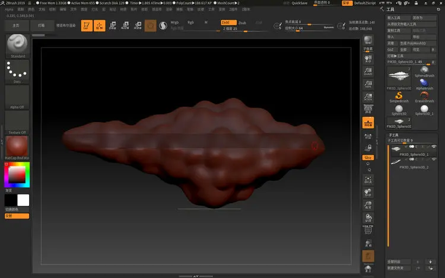445x278 pixels.
Task: Toggle visibility eye of PM3D_Sphere3D_1 subtool
Action: coord(434,146)
